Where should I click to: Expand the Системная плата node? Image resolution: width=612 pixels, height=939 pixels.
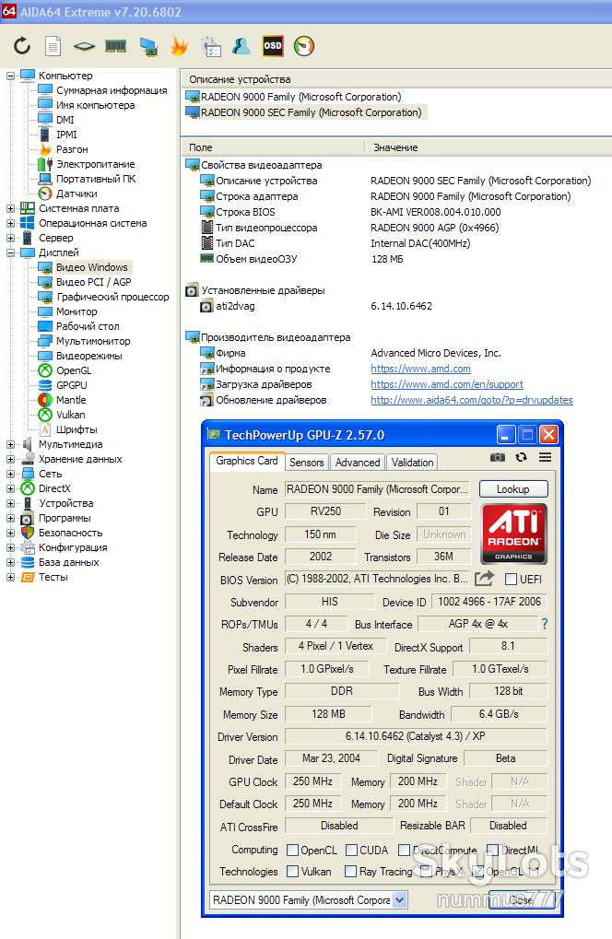(x=10, y=208)
